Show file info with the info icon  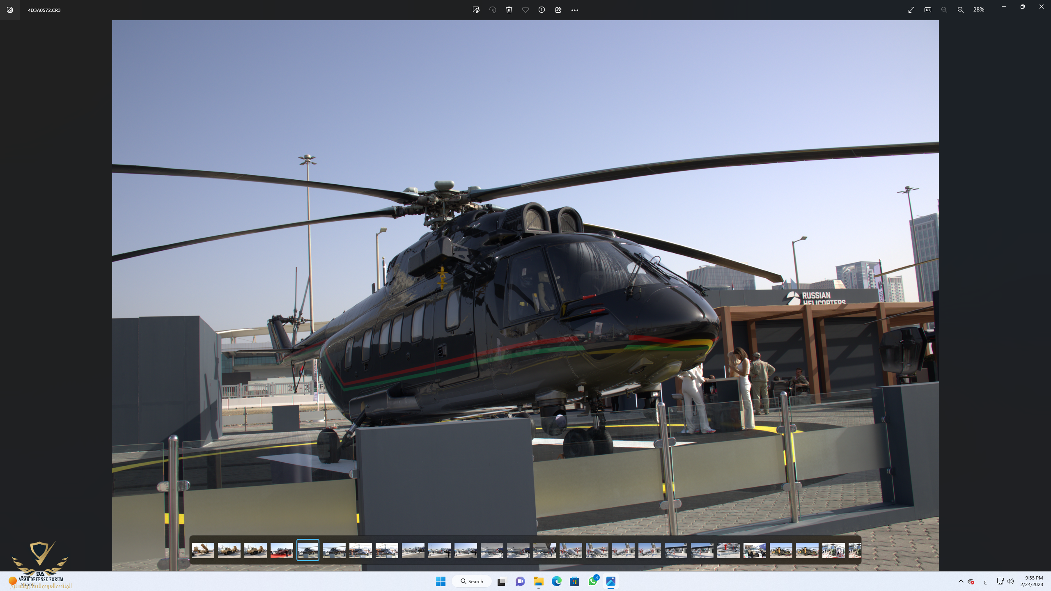coord(542,10)
